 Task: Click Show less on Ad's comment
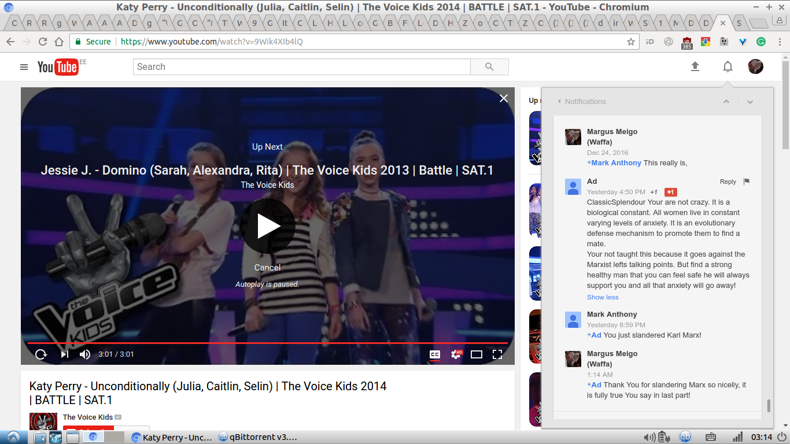pyautogui.click(x=603, y=297)
